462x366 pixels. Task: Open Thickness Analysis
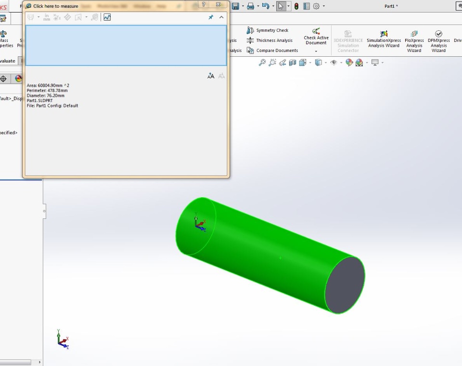coord(269,40)
